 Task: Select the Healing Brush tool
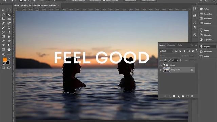[x=9, y=23]
